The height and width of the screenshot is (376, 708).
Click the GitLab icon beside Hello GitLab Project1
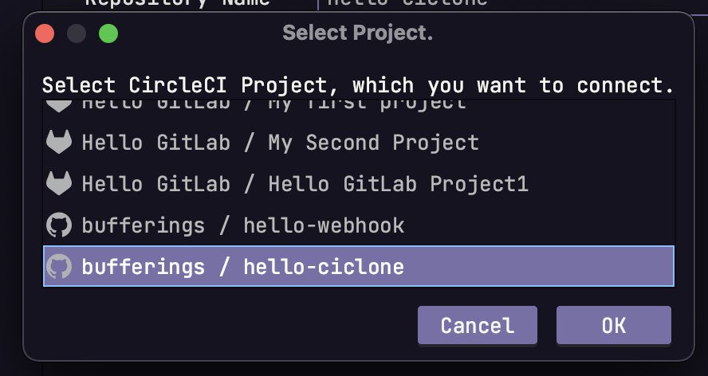(x=58, y=184)
